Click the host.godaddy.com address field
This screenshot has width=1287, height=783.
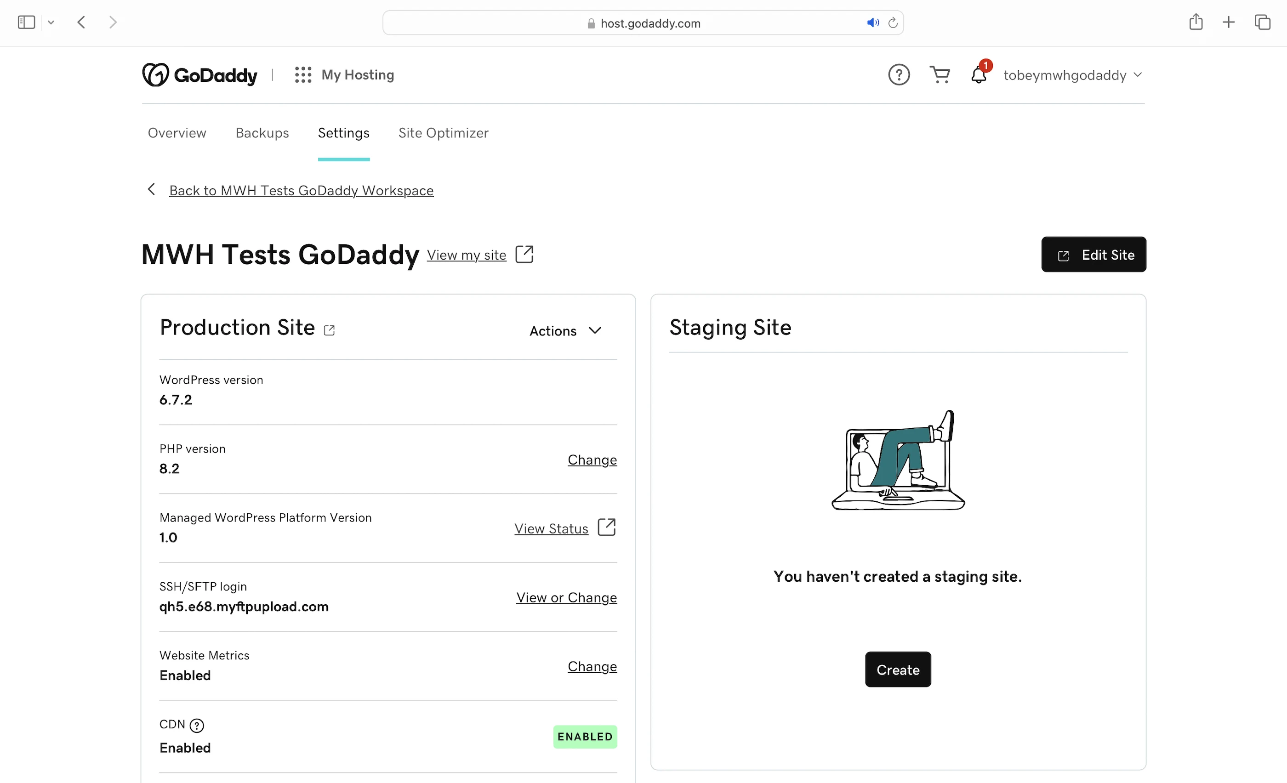(x=650, y=23)
